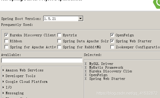
Task: Remove Eureka Discovery Client from Selected list
Action: (86, 71)
